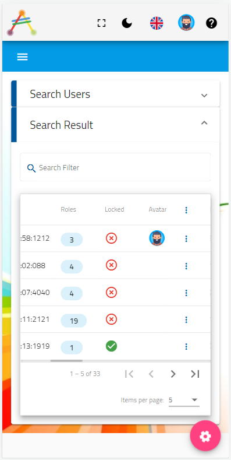Open the pink settings gear button

[x=205, y=436]
